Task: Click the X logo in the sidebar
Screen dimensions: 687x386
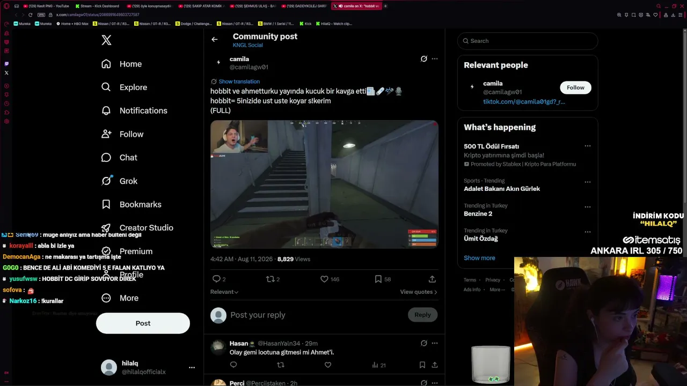Action: click(x=106, y=40)
